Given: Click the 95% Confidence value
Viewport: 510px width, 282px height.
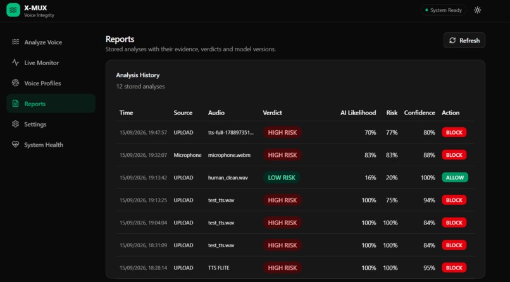Looking at the screenshot, I should [429, 268].
